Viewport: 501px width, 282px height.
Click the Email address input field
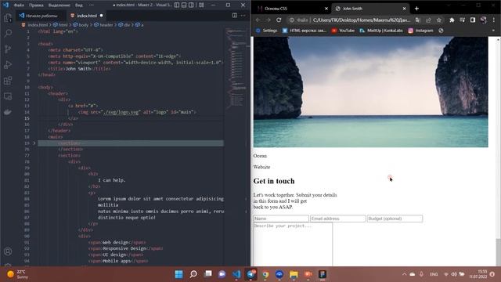coord(337,219)
